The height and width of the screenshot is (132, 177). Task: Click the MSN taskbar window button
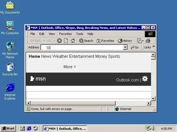click(x=65, y=129)
